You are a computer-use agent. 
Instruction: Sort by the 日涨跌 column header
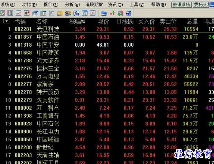tap(125, 22)
